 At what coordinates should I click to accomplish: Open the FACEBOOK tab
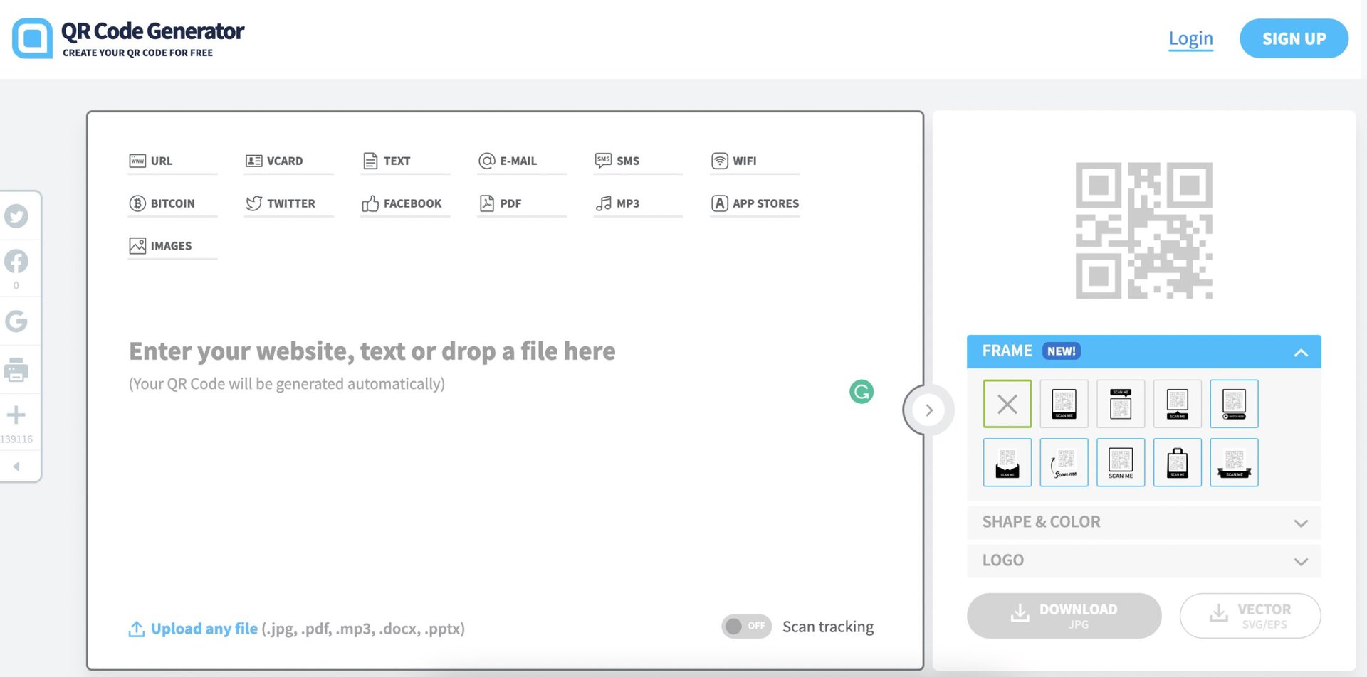[x=405, y=204]
